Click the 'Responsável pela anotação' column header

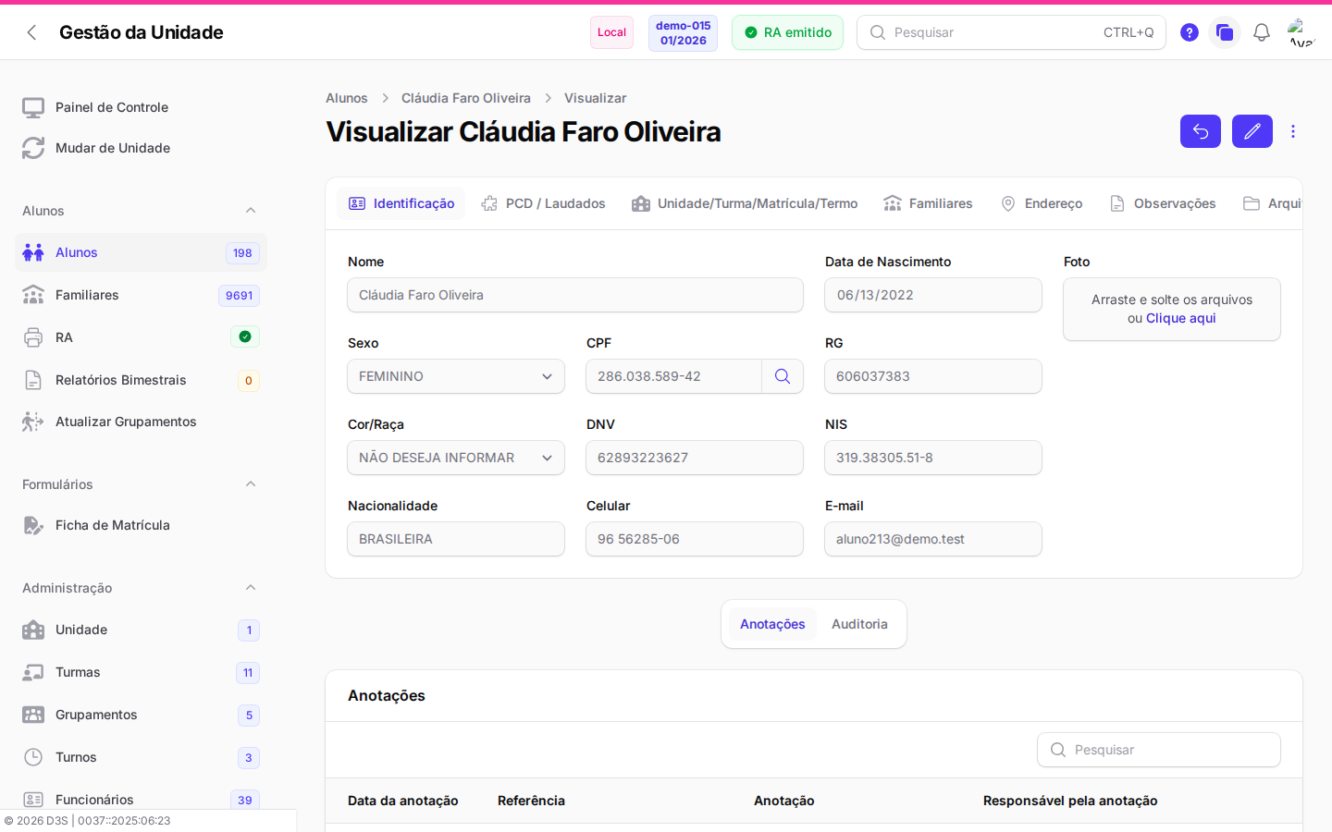coord(1070,801)
